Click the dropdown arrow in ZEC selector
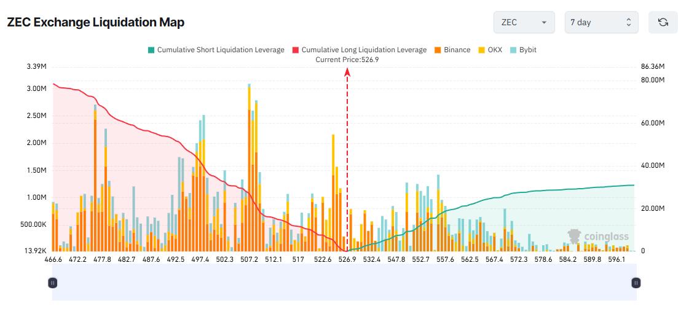Viewport: 681px width, 311px height. coord(544,22)
